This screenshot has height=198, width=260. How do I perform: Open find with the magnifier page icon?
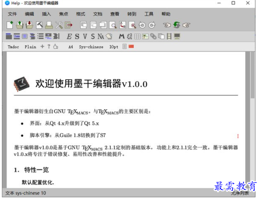[113, 25]
